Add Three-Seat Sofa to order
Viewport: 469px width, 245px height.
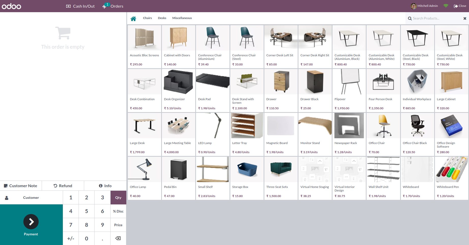[x=281, y=178]
